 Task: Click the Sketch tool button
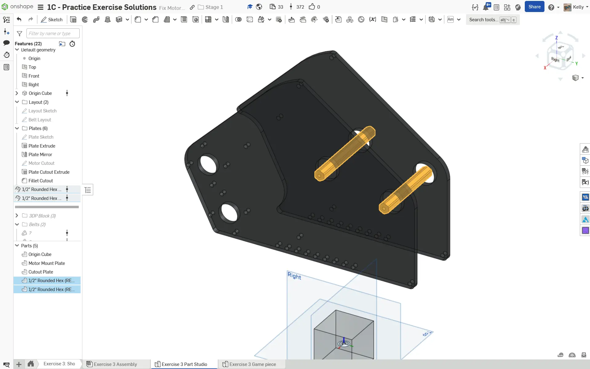point(52,20)
